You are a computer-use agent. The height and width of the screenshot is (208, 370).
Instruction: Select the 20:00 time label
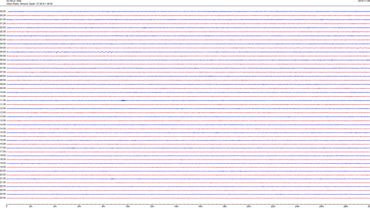3,171
